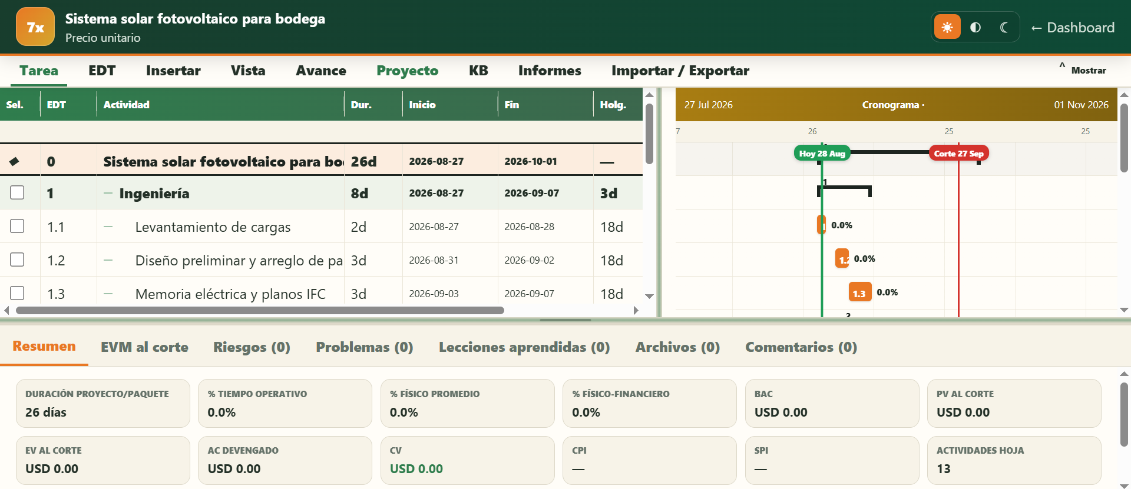Viewport: 1131px width, 489px height.
Task: Click the task table horizontal scrollbar
Action: pos(260,310)
